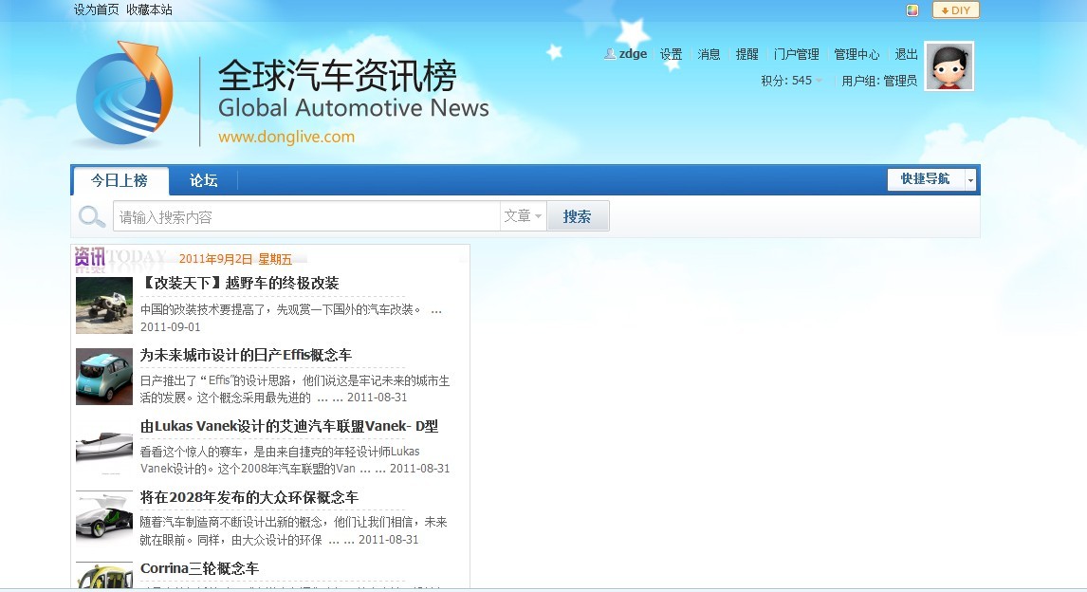Click the 管理员 user group link
The height and width of the screenshot is (592, 1087).
pos(900,81)
